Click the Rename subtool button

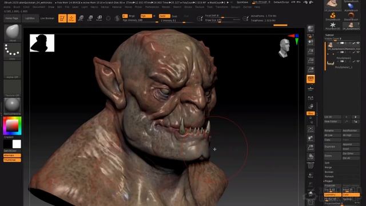[333, 130]
